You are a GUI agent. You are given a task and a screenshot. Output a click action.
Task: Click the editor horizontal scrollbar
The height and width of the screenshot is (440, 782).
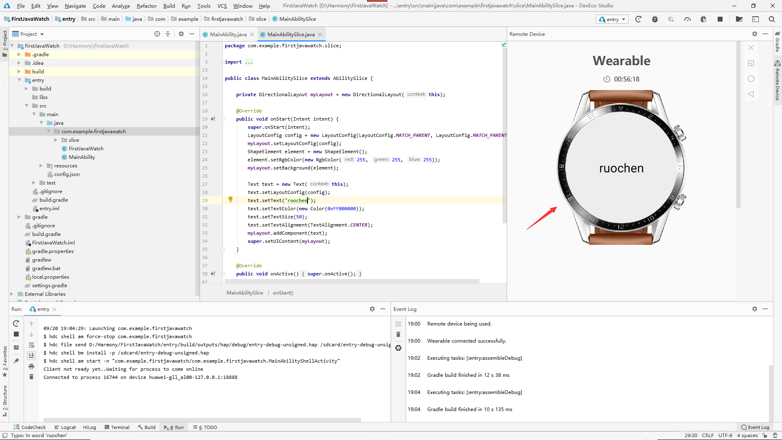[352, 281]
